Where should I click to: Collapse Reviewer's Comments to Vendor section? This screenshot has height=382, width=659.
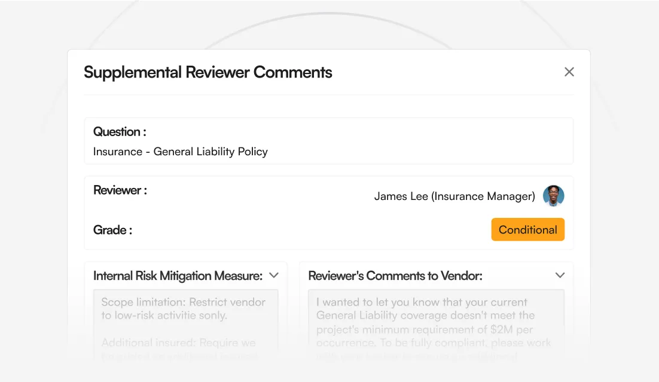(560, 276)
